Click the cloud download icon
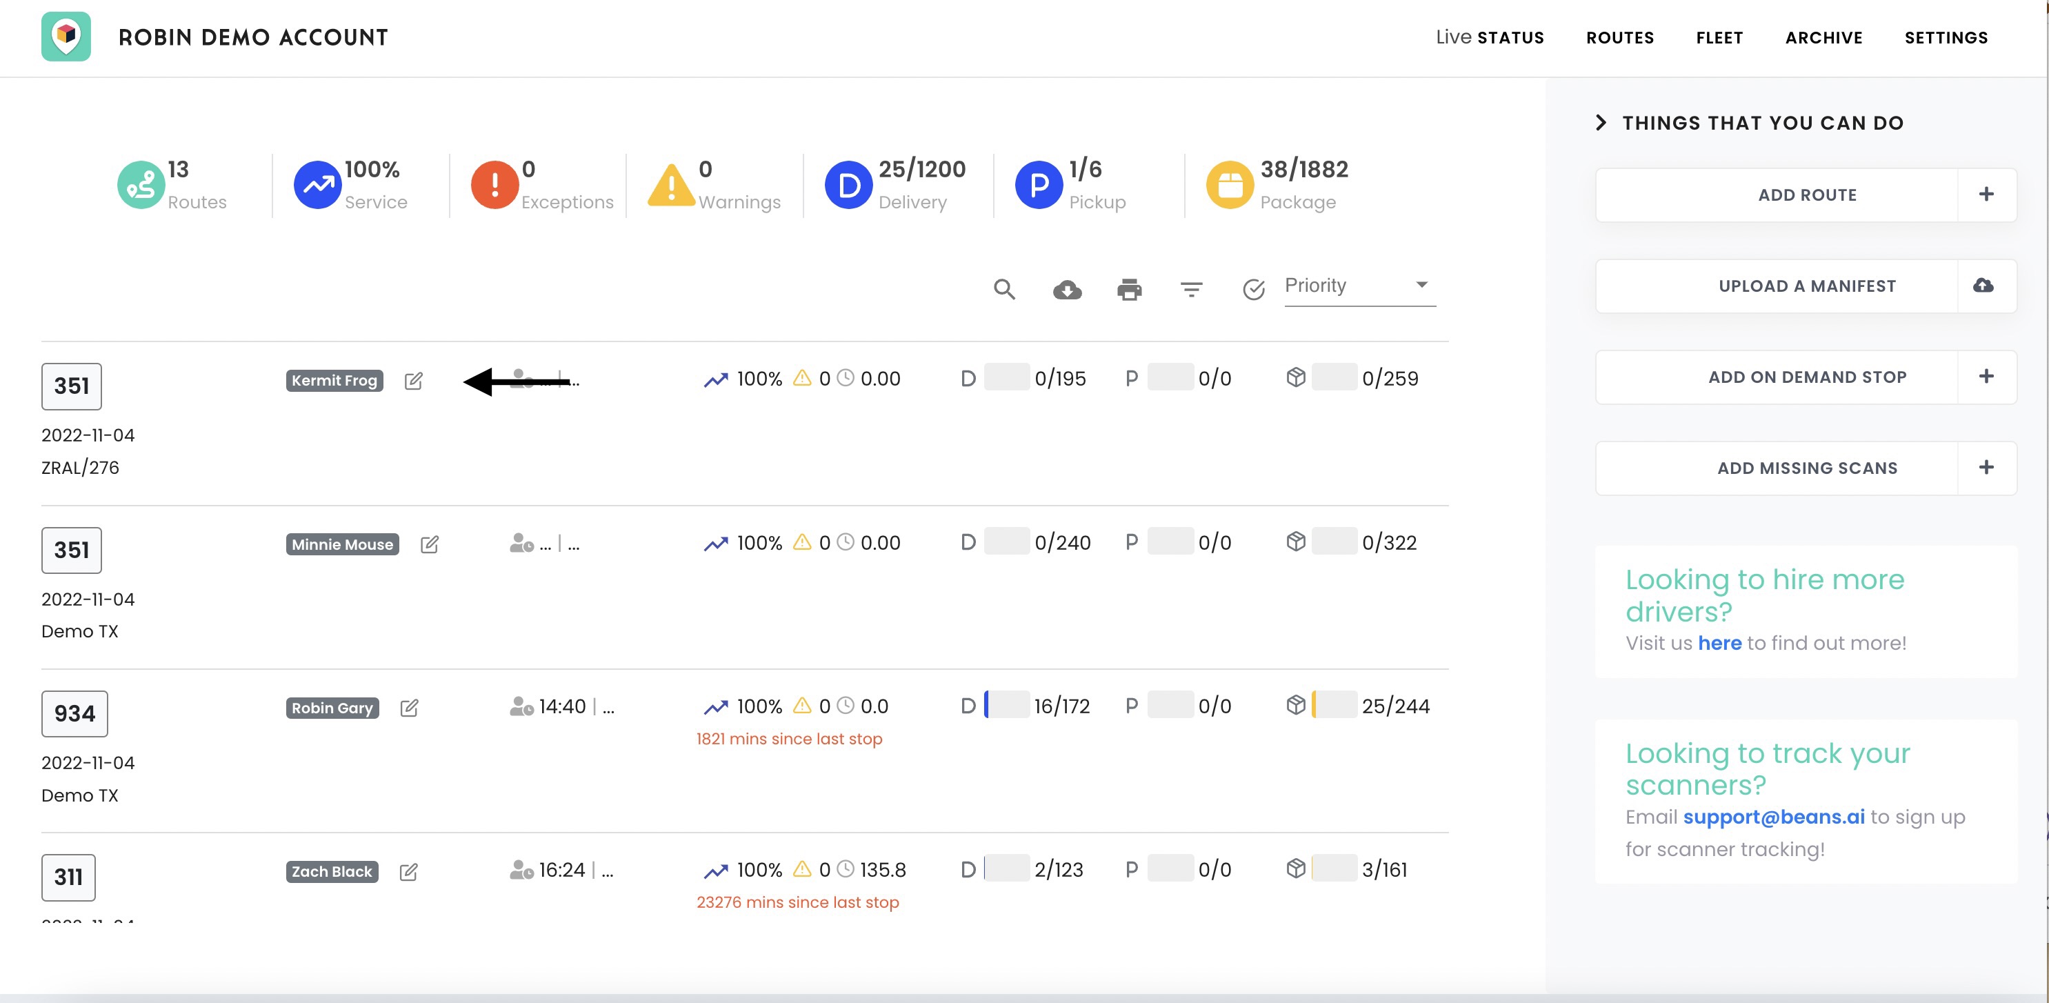The width and height of the screenshot is (2049, 1003). point(1067,290)
